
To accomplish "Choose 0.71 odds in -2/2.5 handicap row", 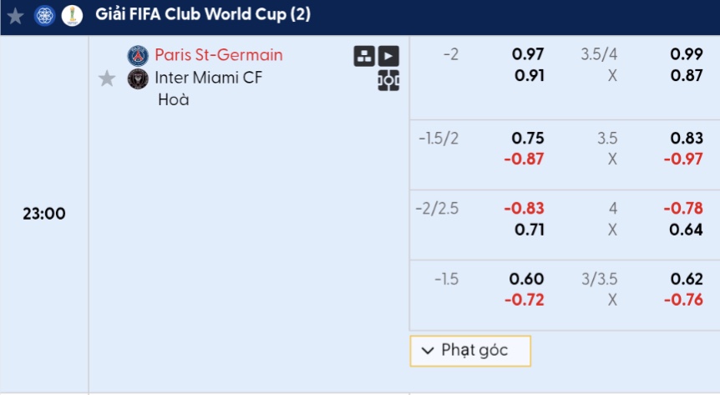I will tap(530, 230).
